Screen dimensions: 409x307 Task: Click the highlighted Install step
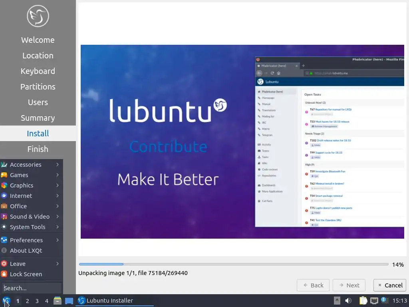pyautogui.click(x=38, y=134)
